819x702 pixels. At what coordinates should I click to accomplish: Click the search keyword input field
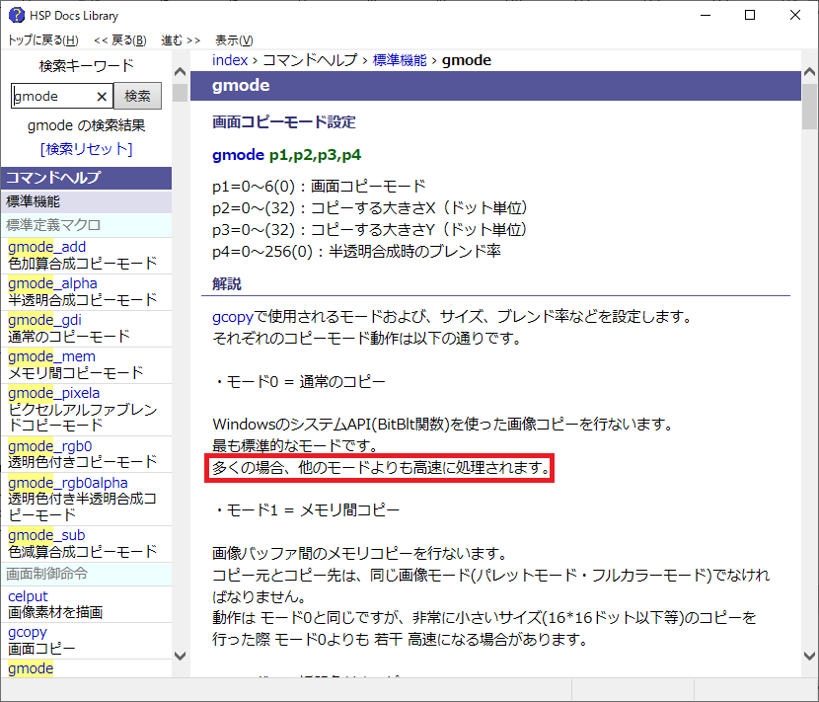coord(52,96)
